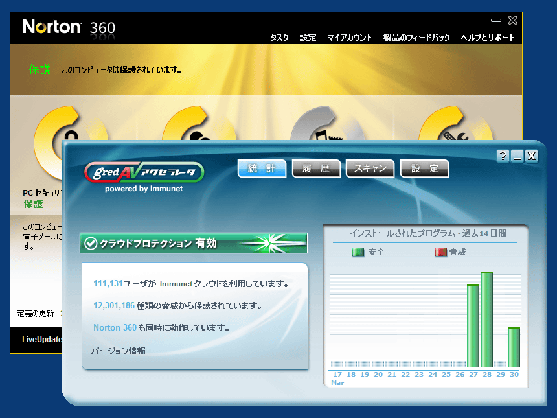Minimize the gred AV accelerator window
The image size is (557, 418).
point(517,156)
